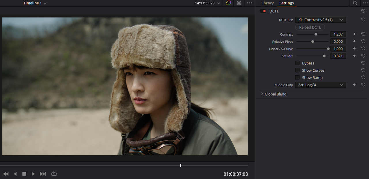
Task: Jump to the first frame
Action: pyautogui.click(x=5, y=174)
